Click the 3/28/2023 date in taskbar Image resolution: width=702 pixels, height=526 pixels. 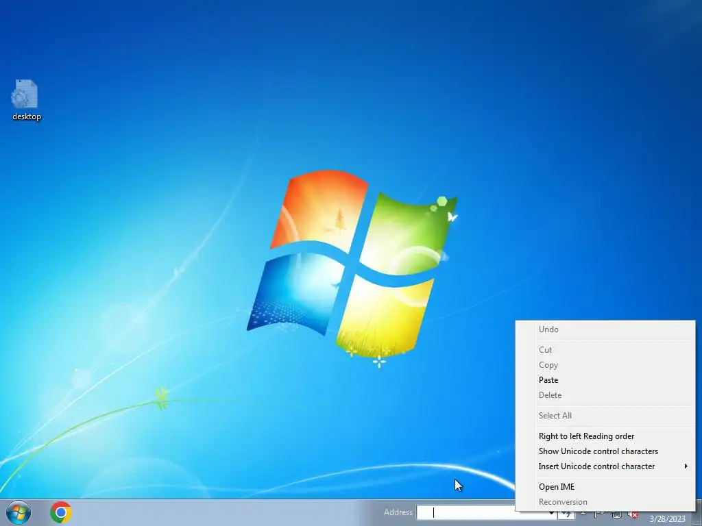tap(667, 519)
